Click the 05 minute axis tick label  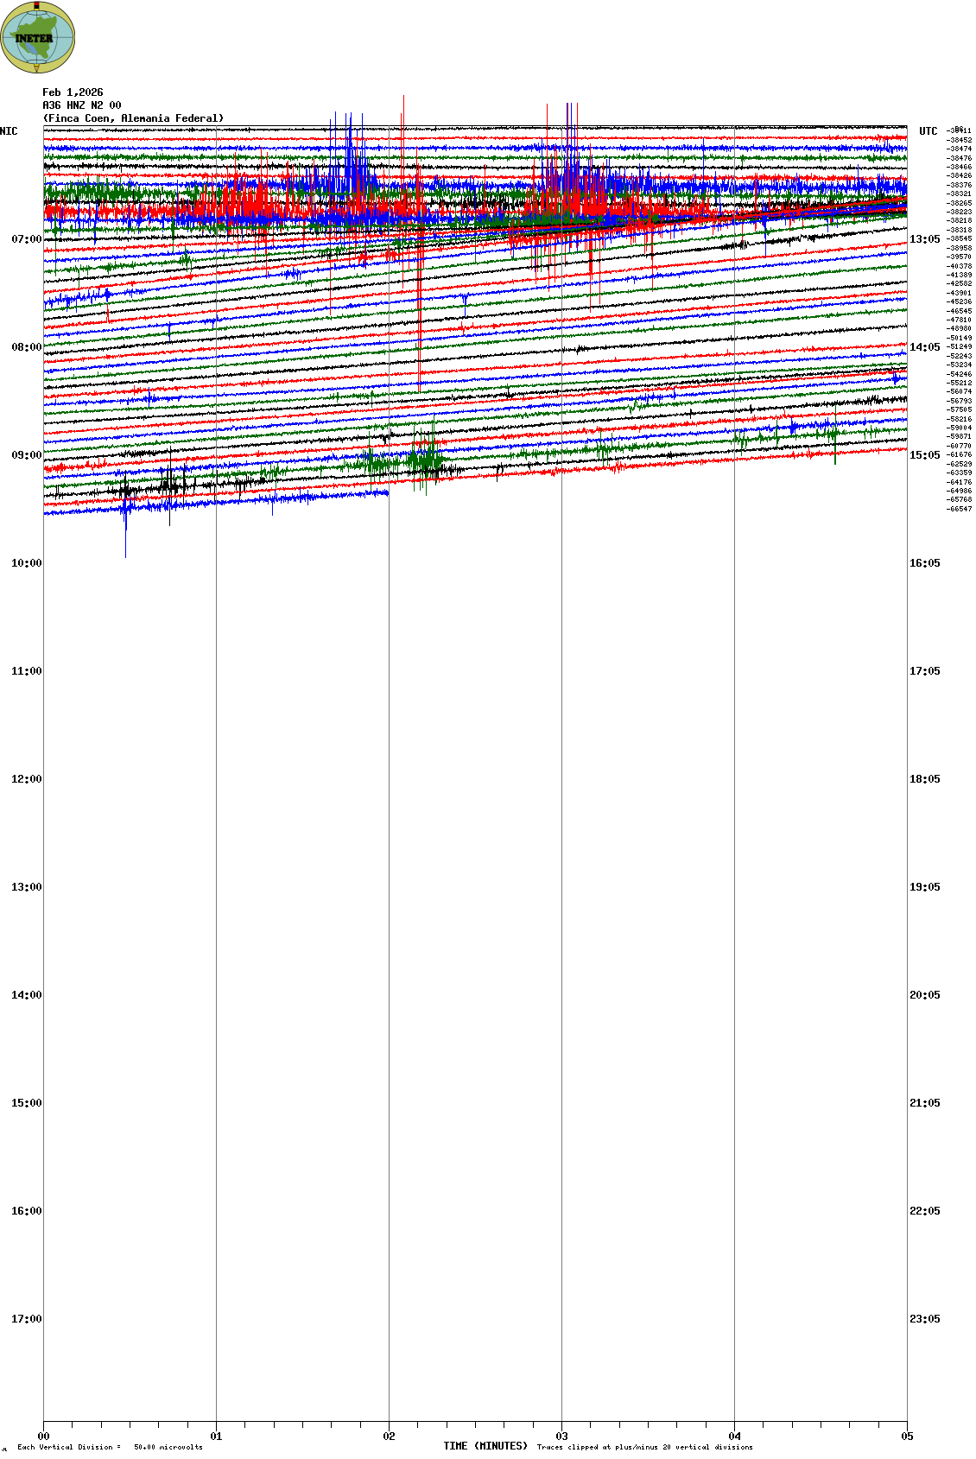[906, 1437]
